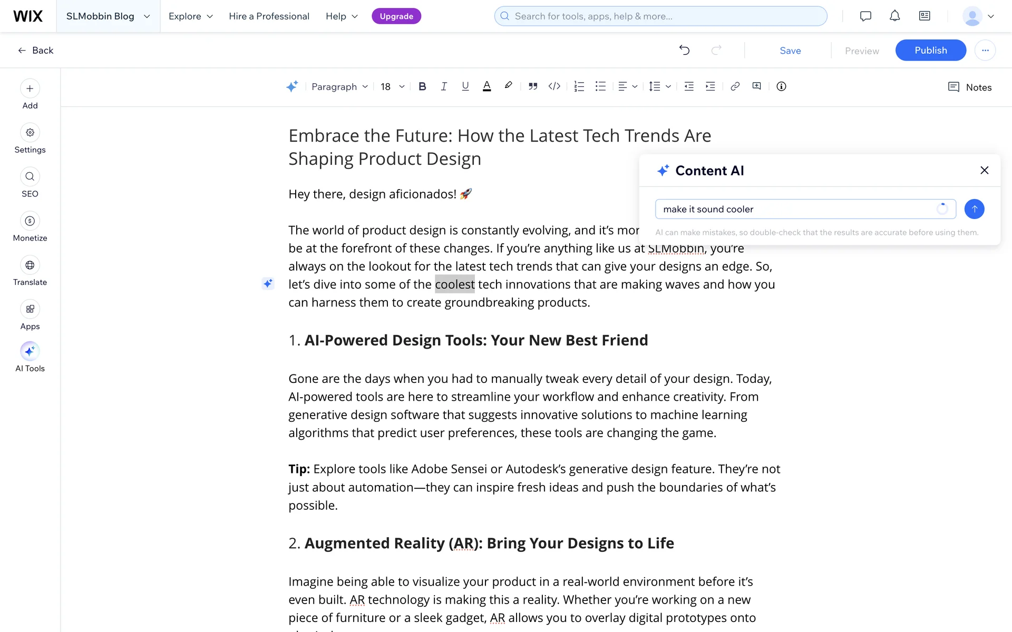The width and height of the screenshot is (1012, 632).
Task: Insert code snippet block
Action: click(x=554, y=86)
